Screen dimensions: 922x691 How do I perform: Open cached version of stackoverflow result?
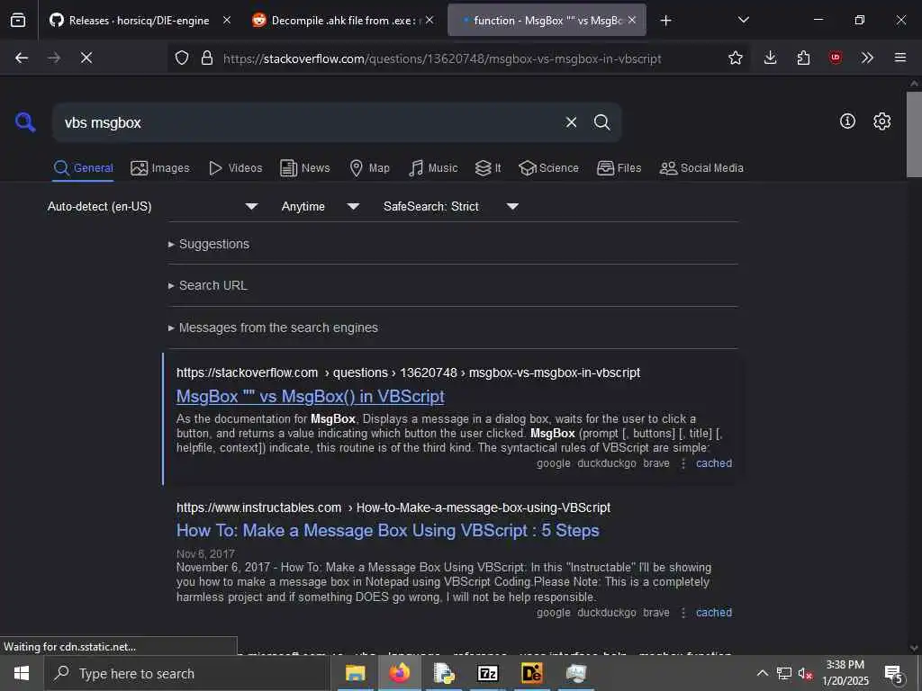[714, 463]
